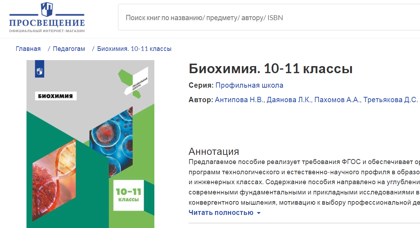Click the Аннотация section heading
Viewport: 420px width, 228px height.
point(214,151)
